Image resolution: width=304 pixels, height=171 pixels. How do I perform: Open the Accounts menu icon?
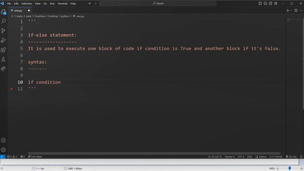(x=3, y=140)
